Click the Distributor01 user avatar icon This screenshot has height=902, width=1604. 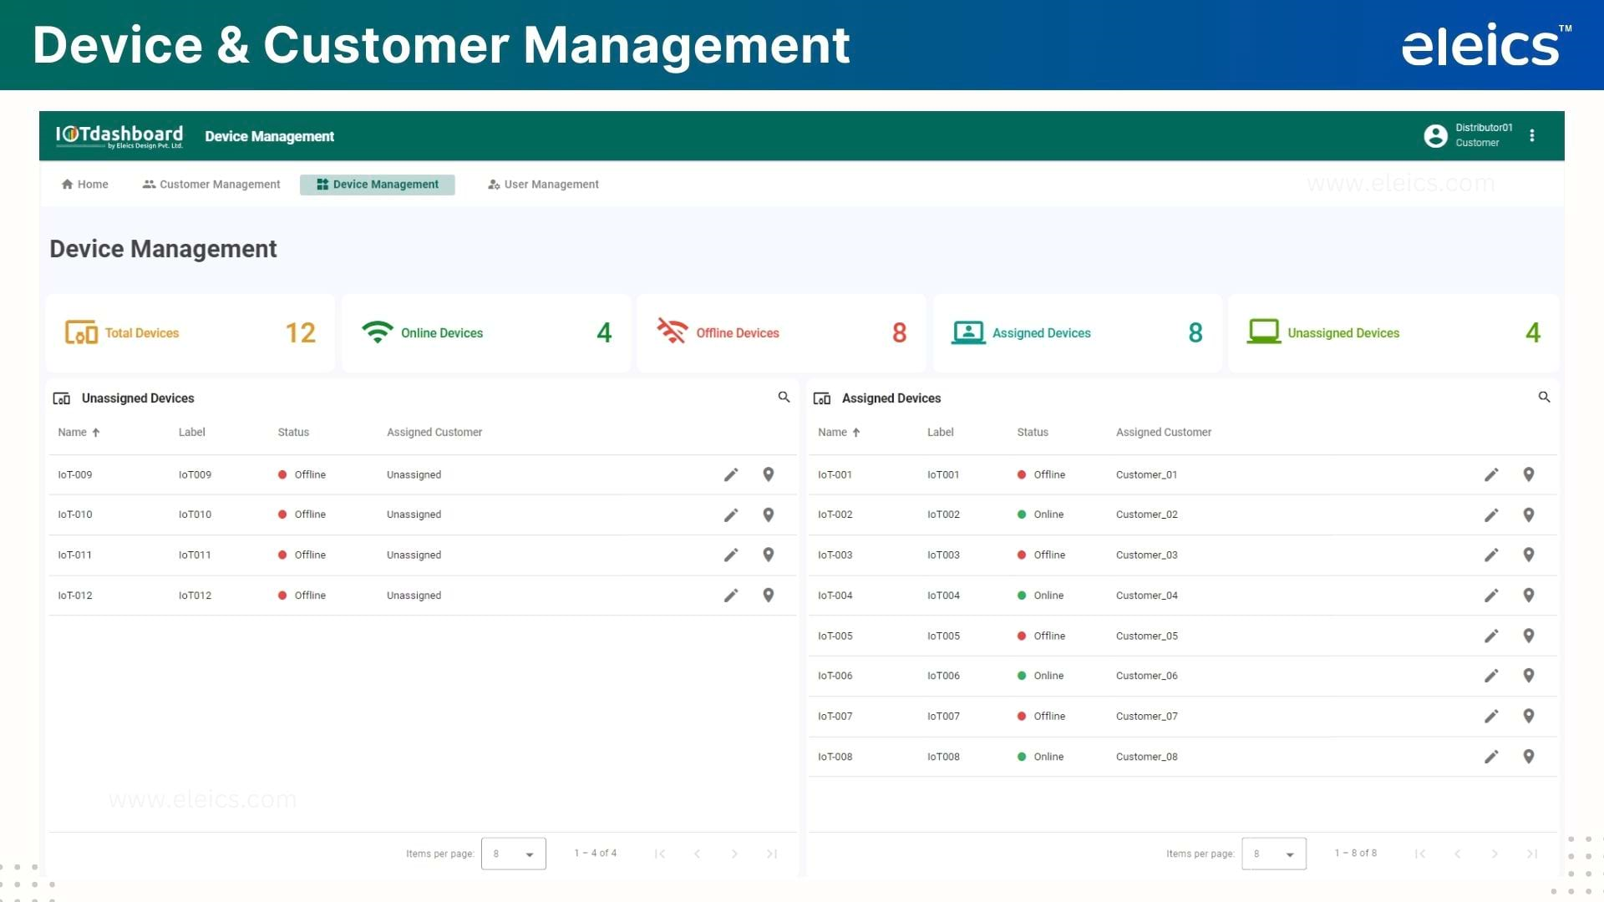click(x=1435, y=135)
